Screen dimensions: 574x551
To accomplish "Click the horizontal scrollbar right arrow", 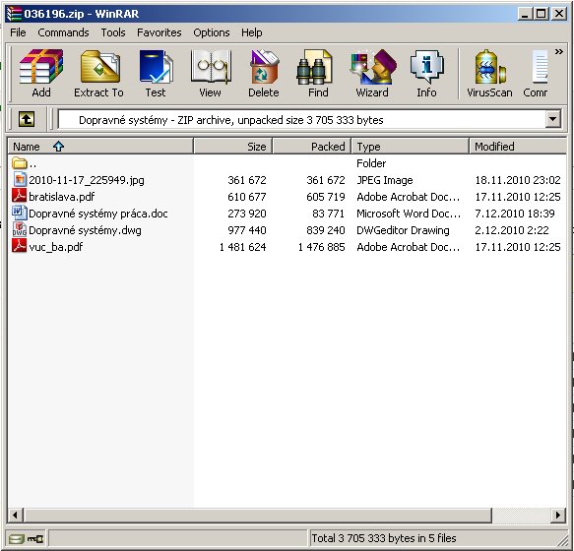I will click(557, 516).
